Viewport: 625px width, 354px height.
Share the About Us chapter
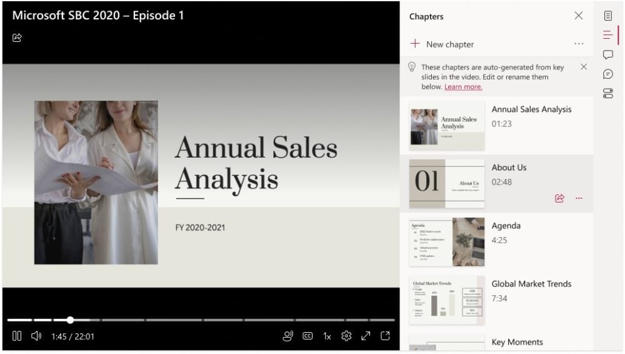(559, 198)
